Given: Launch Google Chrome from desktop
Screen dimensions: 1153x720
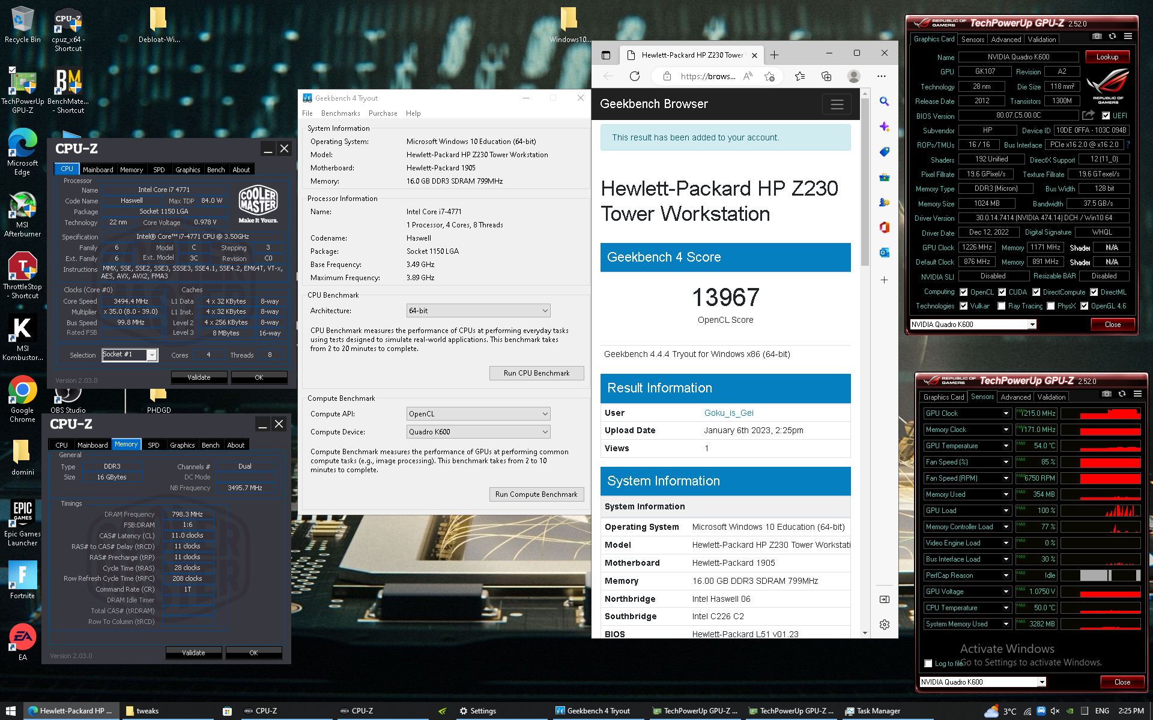Looking at the screenshot, I should [23, 399].
